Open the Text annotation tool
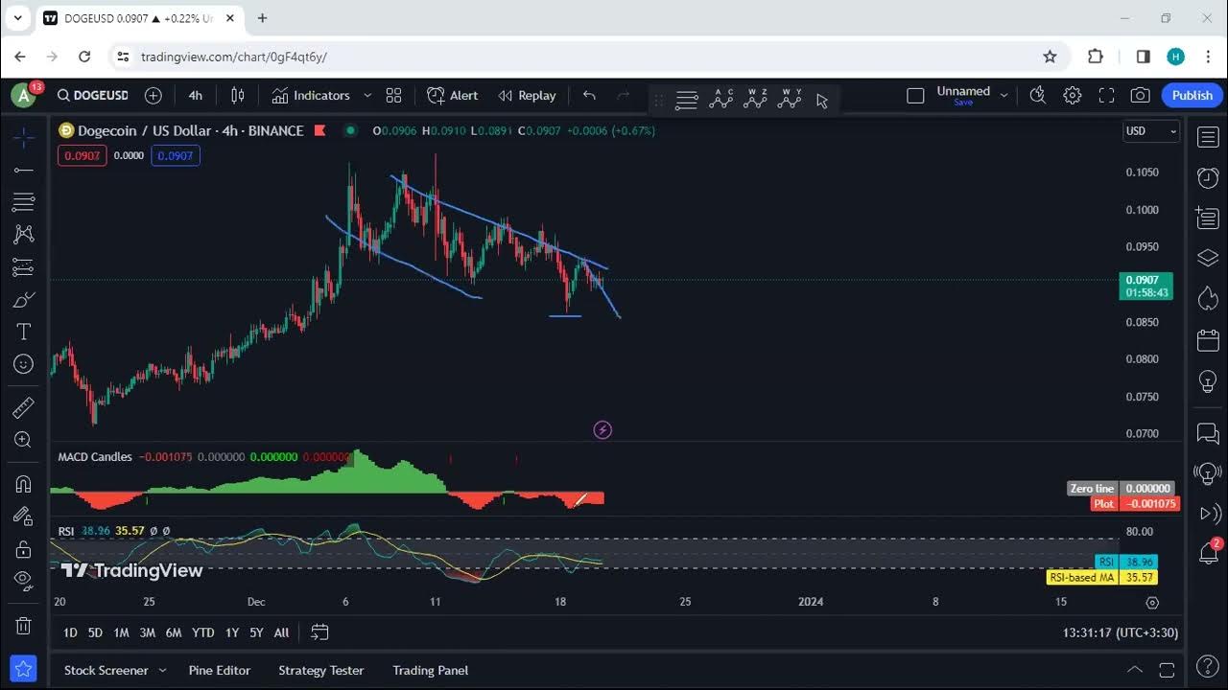 tap(23, 332)
